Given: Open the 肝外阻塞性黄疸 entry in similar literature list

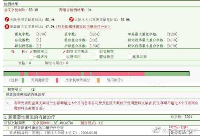Looking at the screenshot, I should (39, 128).
